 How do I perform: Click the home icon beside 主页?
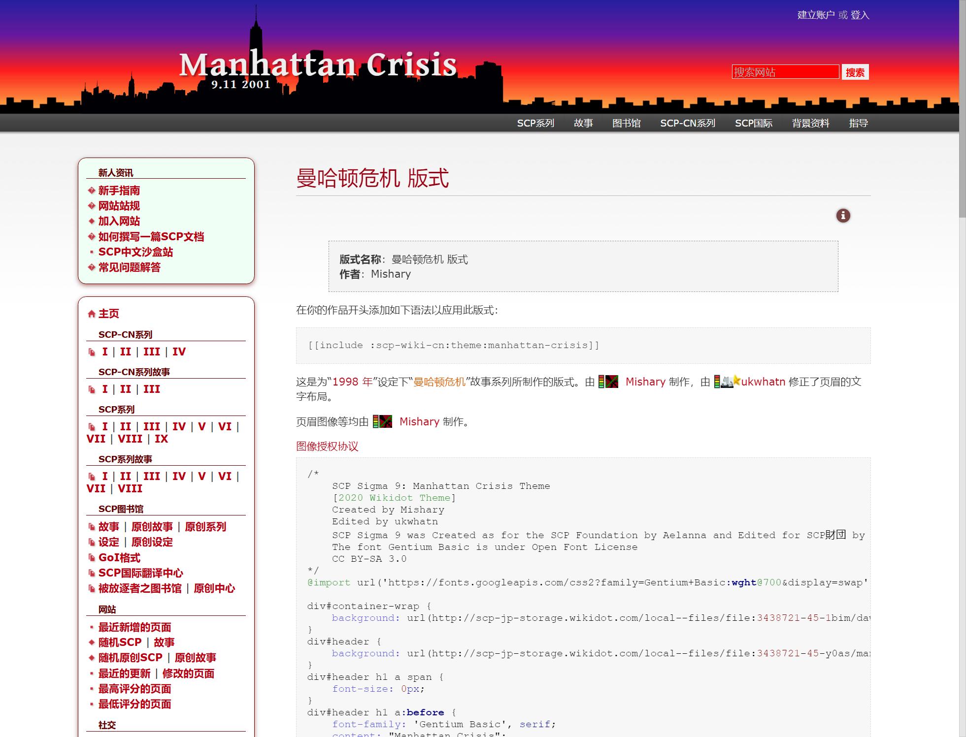click(x=91, y=314)
